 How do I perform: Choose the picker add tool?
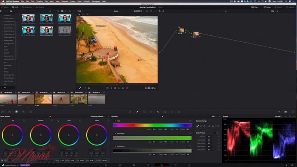[x=204, y=126]
